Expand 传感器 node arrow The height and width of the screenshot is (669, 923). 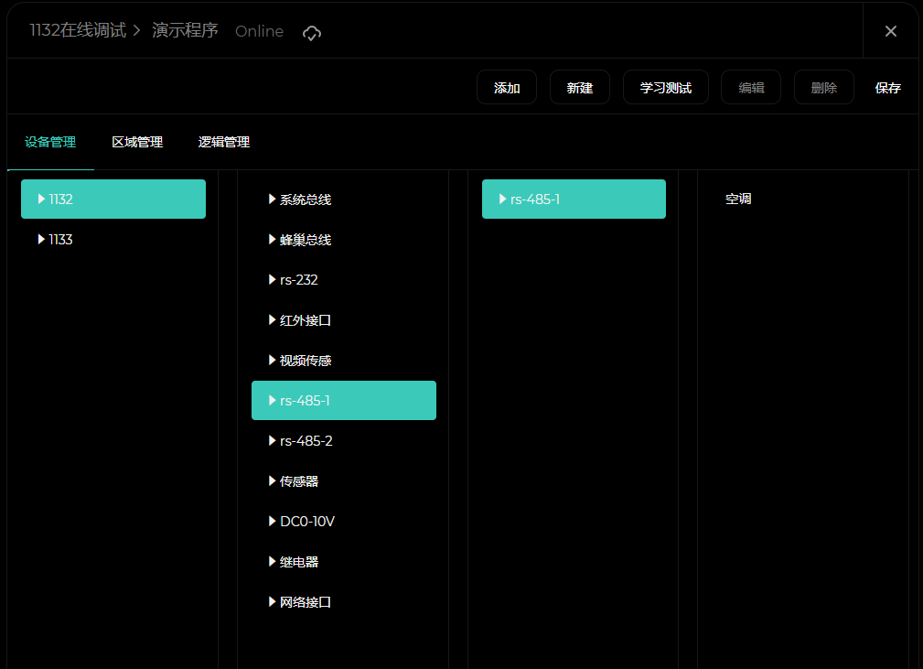click(x=272, y=481)
